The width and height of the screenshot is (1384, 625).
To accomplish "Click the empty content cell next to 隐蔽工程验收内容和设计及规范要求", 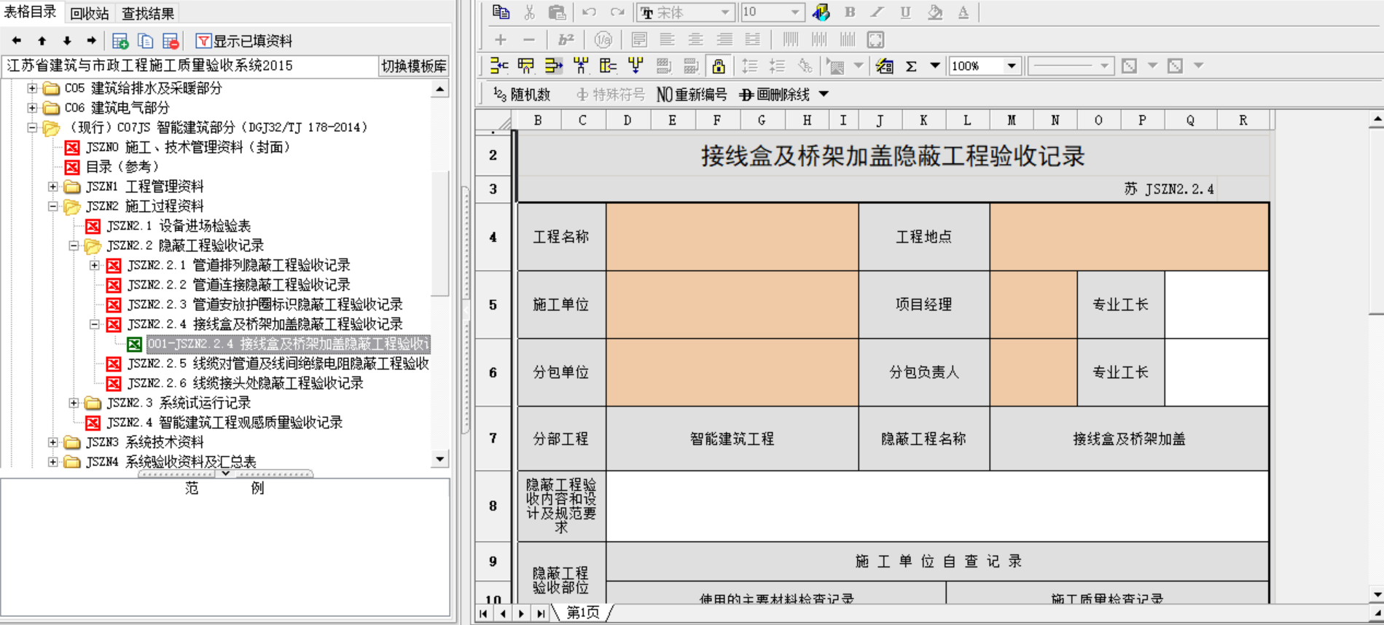I will click(x=937, y=506).
